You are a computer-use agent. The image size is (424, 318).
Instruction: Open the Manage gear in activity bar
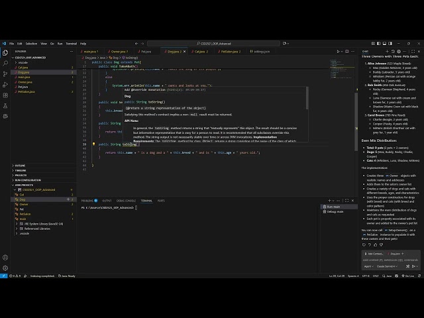[x=5, y=268]
